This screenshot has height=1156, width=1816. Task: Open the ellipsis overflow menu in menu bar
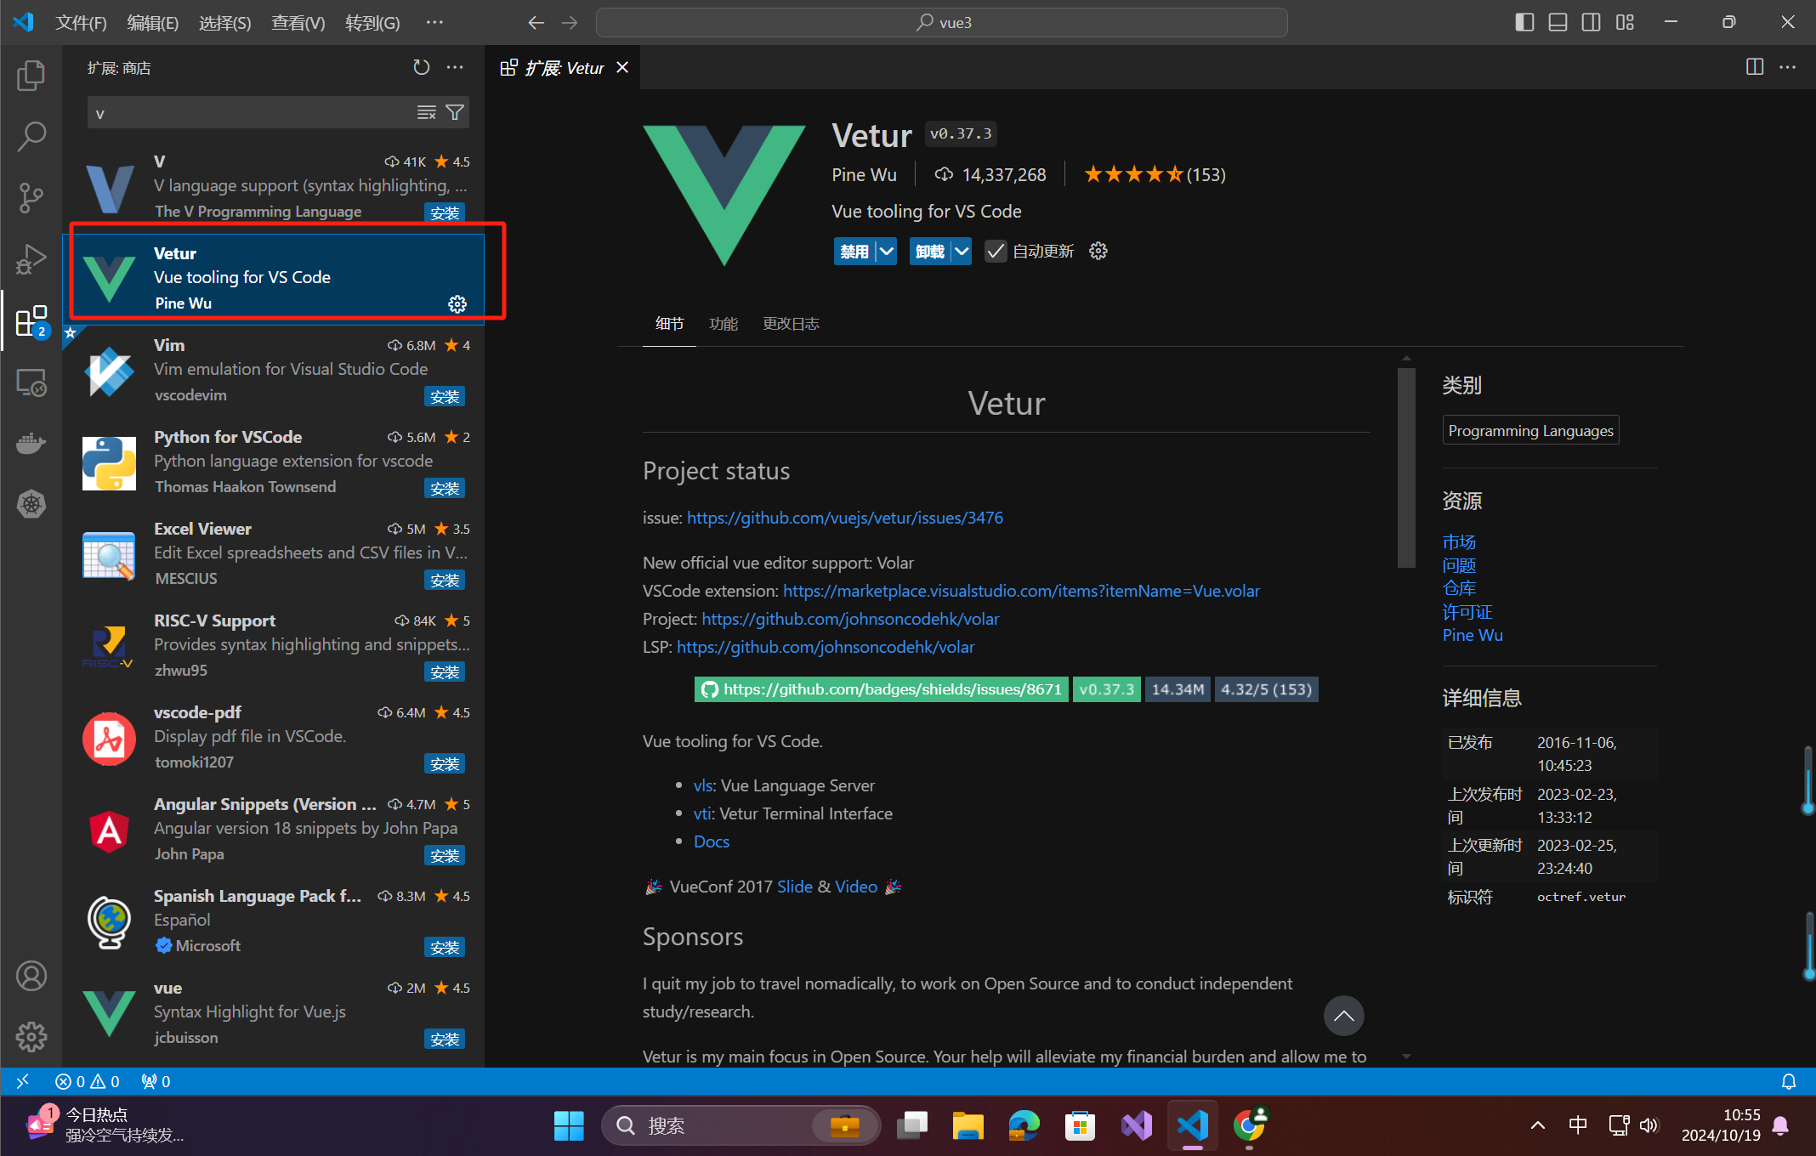[434, 22]
